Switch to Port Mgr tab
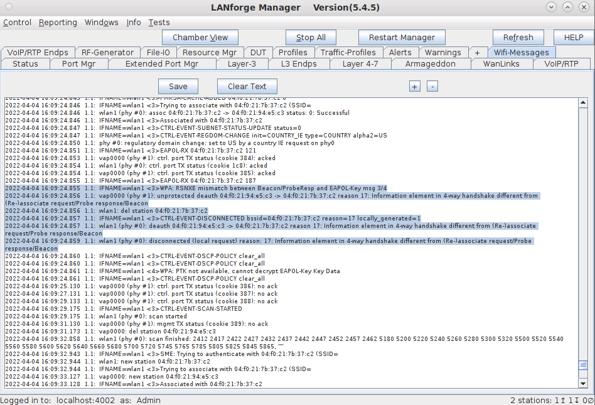The width and height of the screenshot is (595, 405). [78, 64]
